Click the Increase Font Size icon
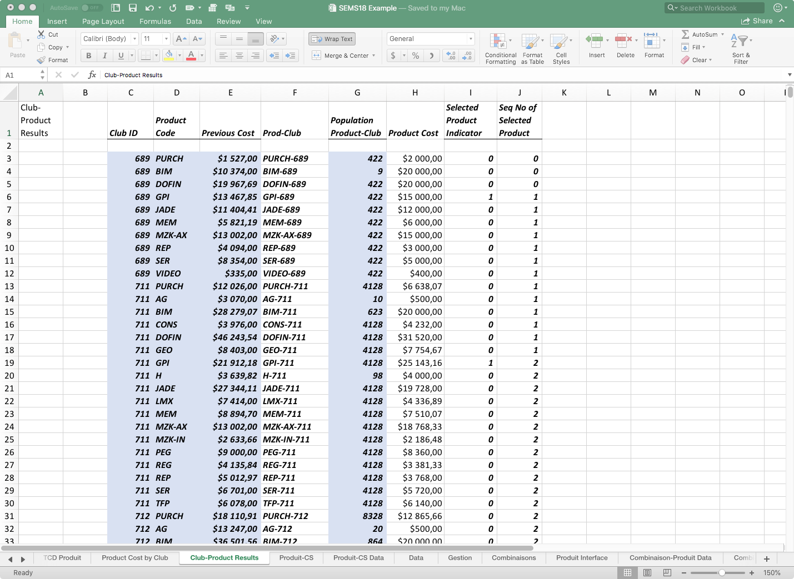The height and width of the screenshot is (579, 794). tap(181, 39)
